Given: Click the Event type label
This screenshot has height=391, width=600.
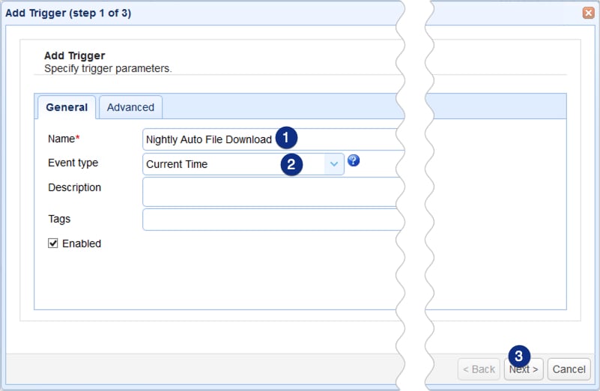Looking at the screenshot, I should [73, 163].
